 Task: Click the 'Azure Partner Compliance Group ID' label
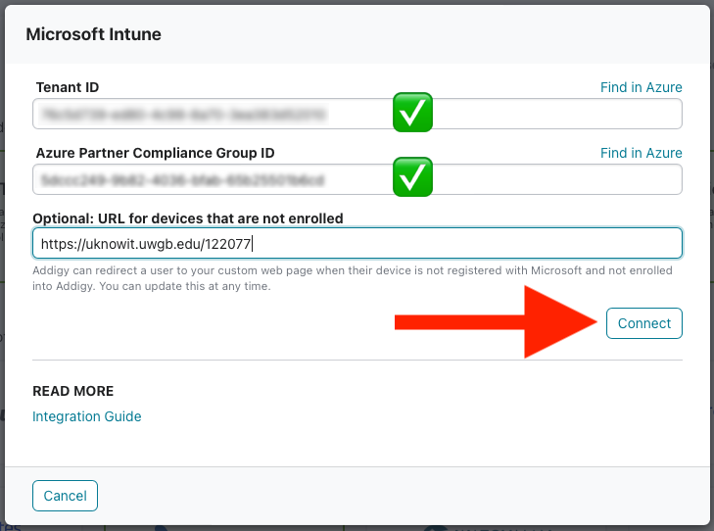pyautogui.click(x=156, y=153)
